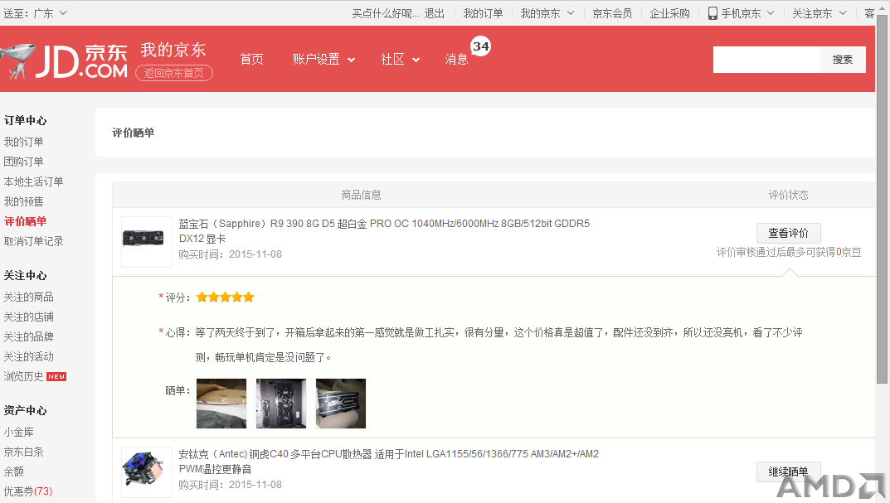
Task: Click the 搜索 button
Action: [843, 60]
